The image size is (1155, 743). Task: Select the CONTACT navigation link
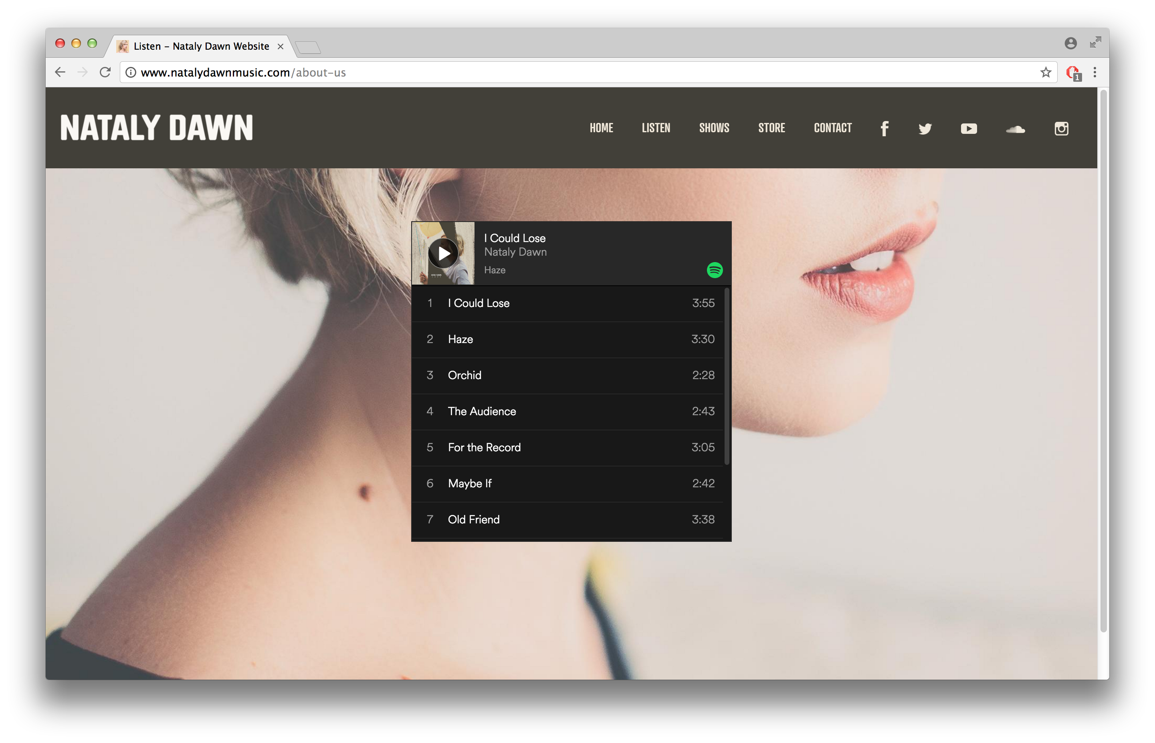click(833, 128)
